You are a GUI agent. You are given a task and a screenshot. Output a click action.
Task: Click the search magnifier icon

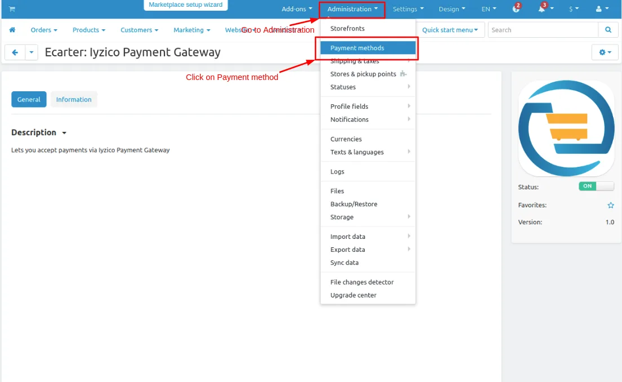[x=608, y=30]
